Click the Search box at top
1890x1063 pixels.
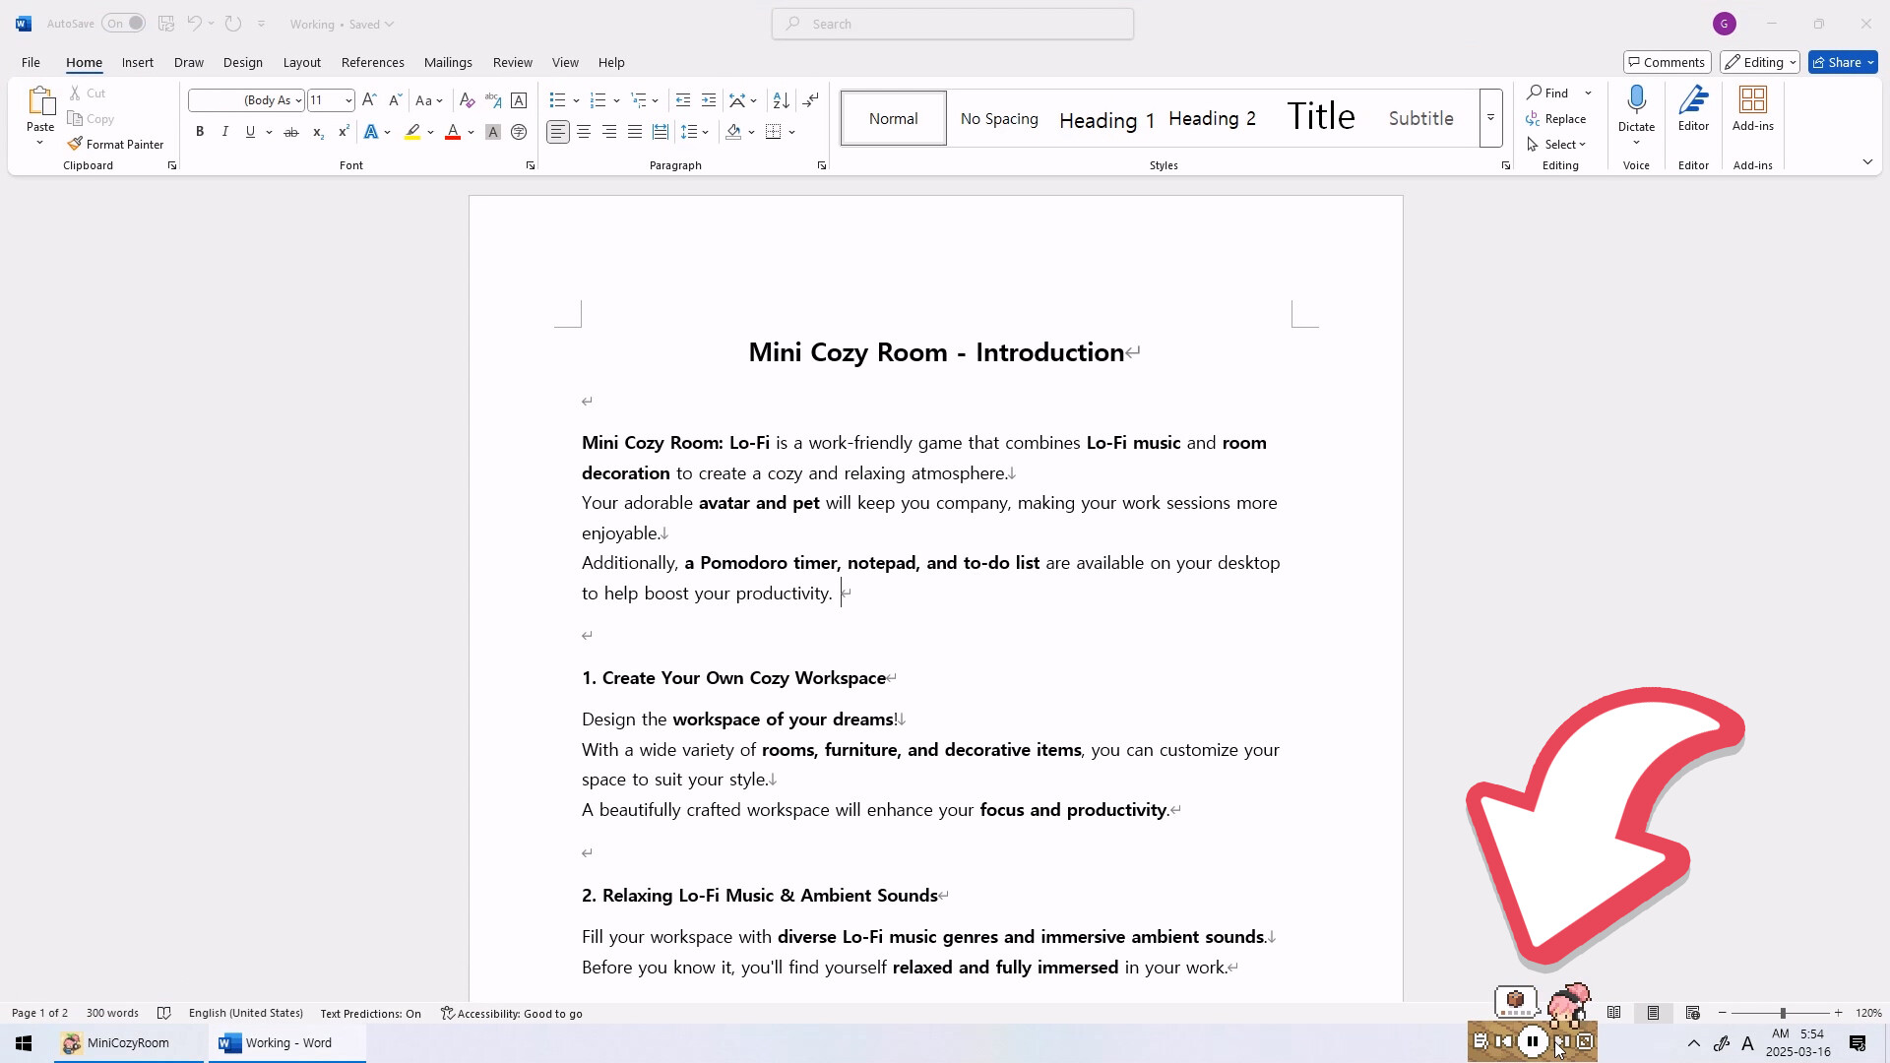(951, 23)
